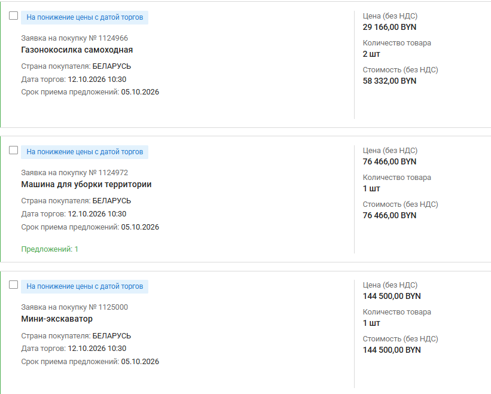
Task: Open the Газонокосилка самоходная listing title
Action: 77,50
